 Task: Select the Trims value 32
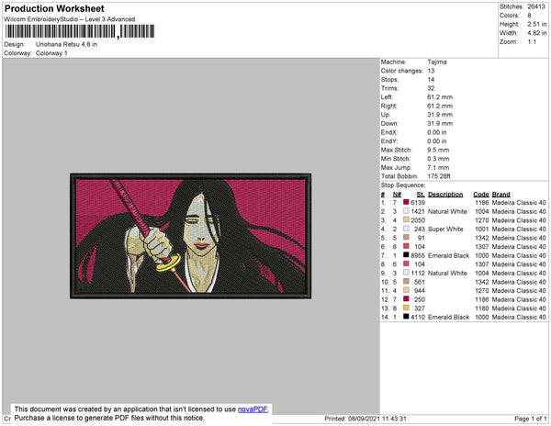[x=431, y=88]
